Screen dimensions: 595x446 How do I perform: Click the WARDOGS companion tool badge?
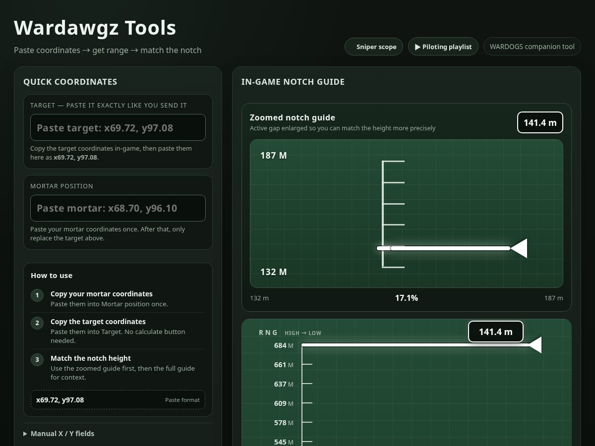(532, 47)
